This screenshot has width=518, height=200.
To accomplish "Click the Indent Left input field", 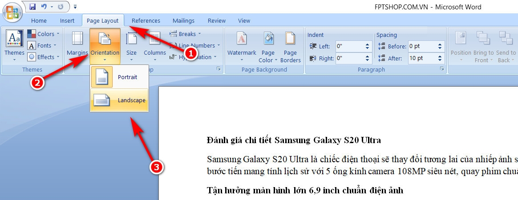I will point(349,46).
